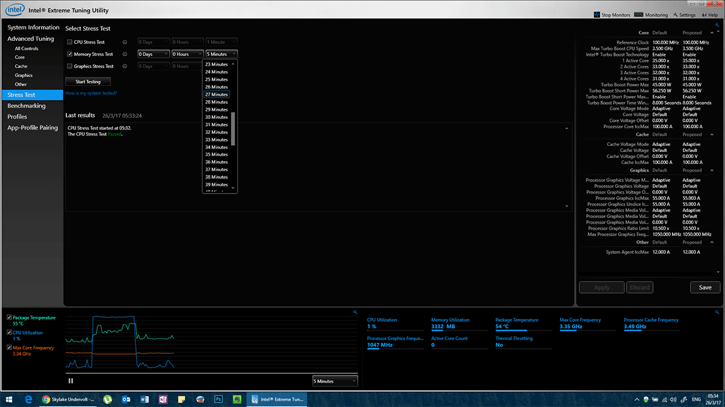The image size is (725, 407).
Task: Toggle CPU Utilization graph checkbox
Action: click(9, 333)
